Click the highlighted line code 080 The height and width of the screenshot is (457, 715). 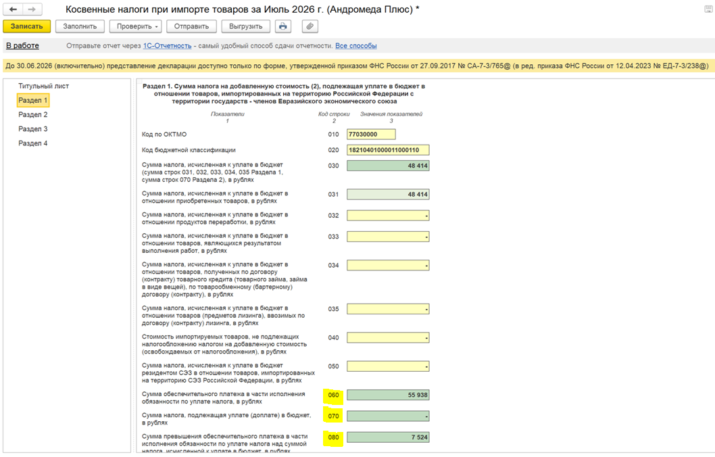click(333, 437)
